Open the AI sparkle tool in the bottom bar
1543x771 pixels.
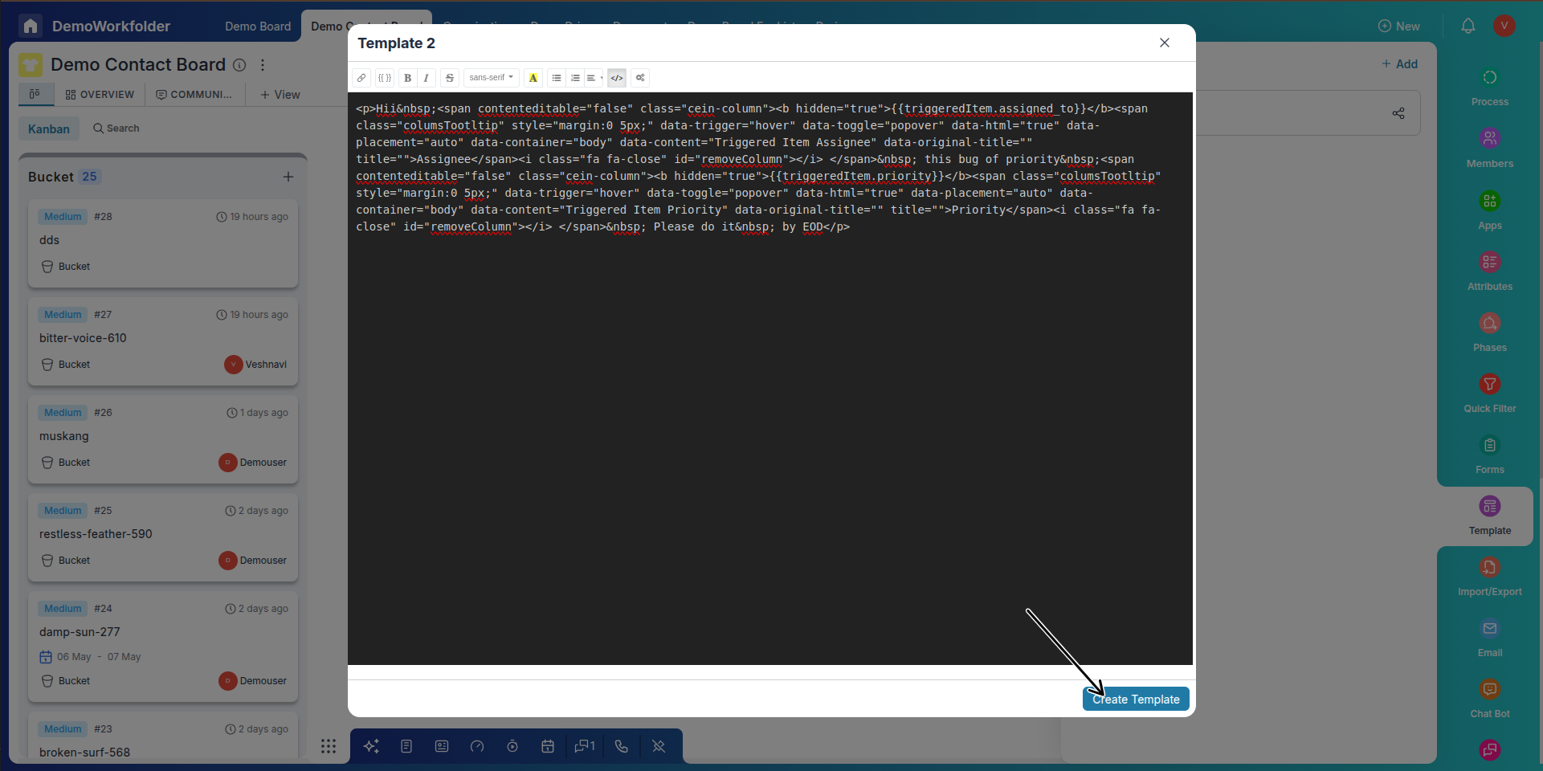click(371, 746)
